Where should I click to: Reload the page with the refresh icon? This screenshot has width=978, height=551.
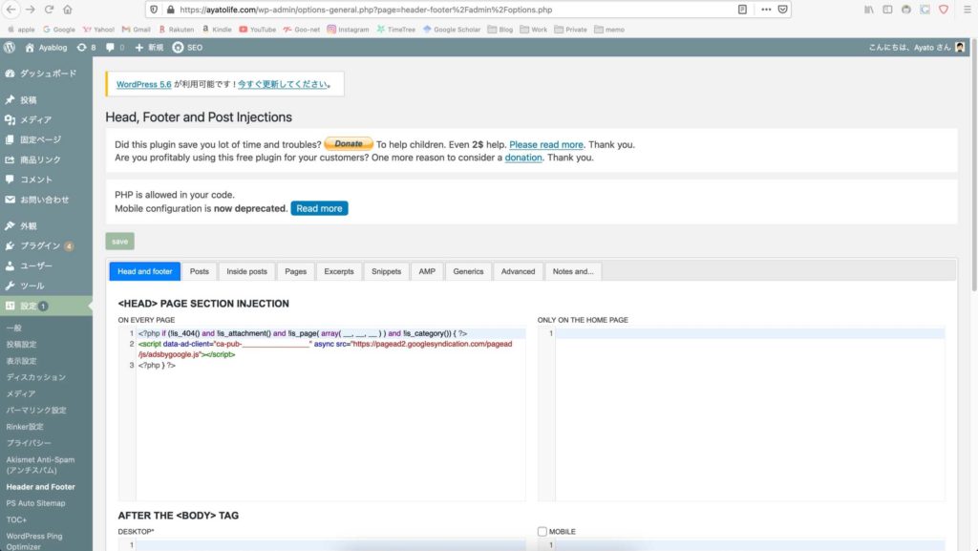click(x=50, y=10)
